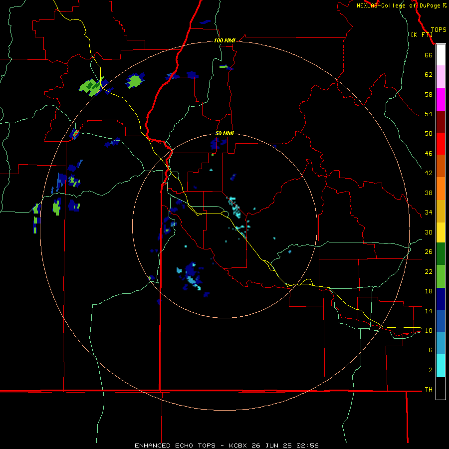Click the legend value "46"
Viewport: 449px width, 449px height.
pos(429,154)
